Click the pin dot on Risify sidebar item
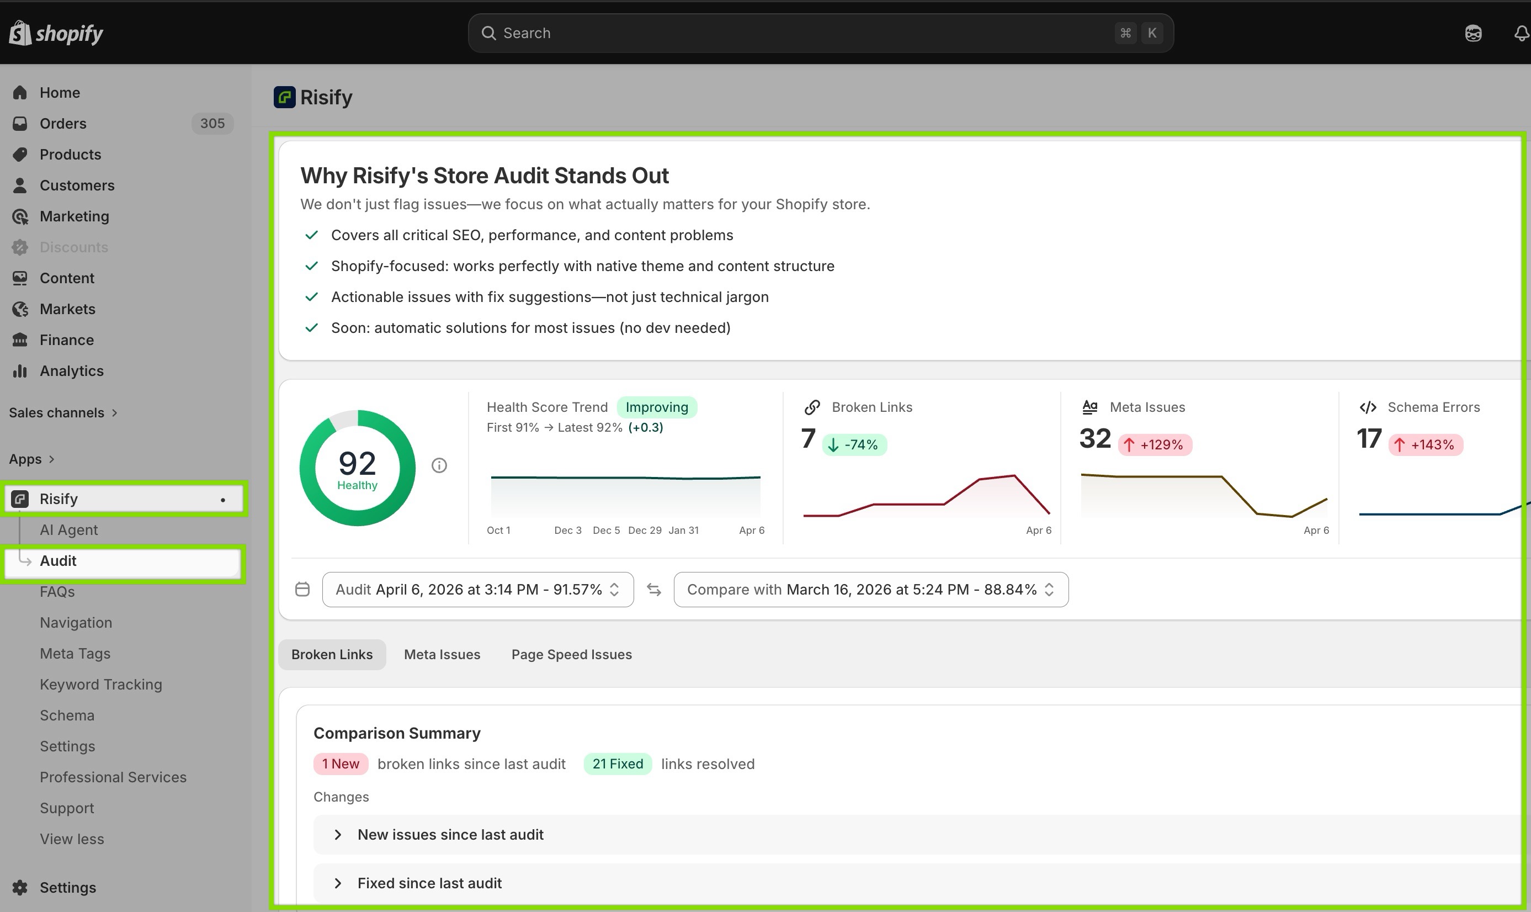The width and height of the screenshot is (1531, 912). tap(223, 500)
